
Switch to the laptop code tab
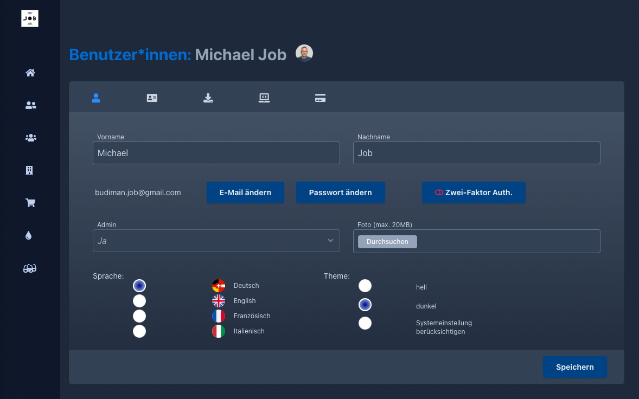coord(264,98)
